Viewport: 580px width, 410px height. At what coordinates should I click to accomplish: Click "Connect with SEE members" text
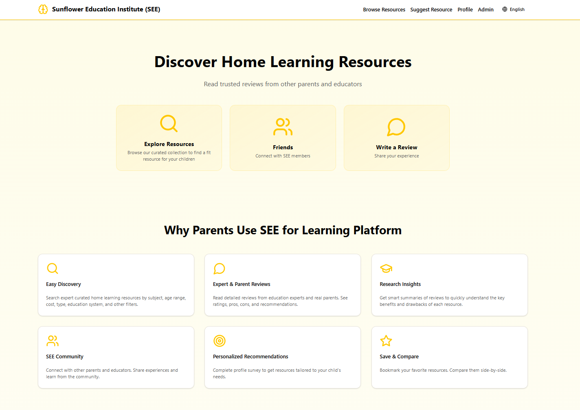pos(283,156)
